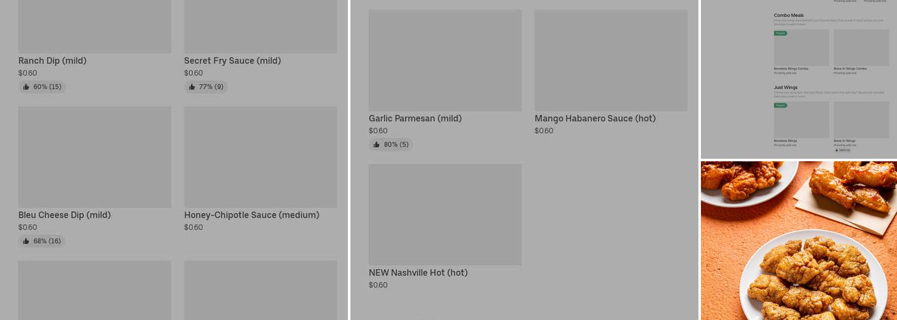This screenshot has height=320, width=897.
Task: Click the Secret Fry Sauce thumbs-up icon
Action: tap(192, 87)
